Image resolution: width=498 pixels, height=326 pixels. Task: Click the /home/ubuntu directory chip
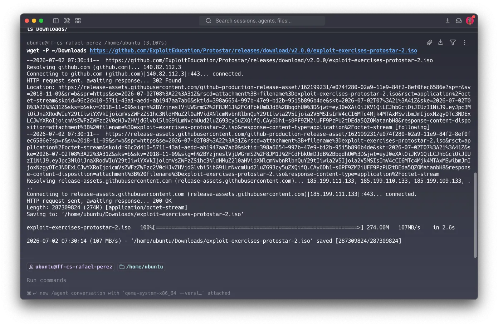click(141, 267)
